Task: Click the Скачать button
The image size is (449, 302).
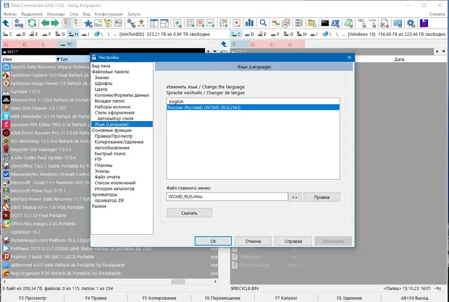Action: (189, 213)
